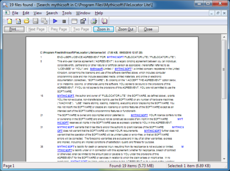This screenshot has height=171, width=230.
Task: Click the Zoom In button
Action: pyautogui.click(x=103, y=29)
